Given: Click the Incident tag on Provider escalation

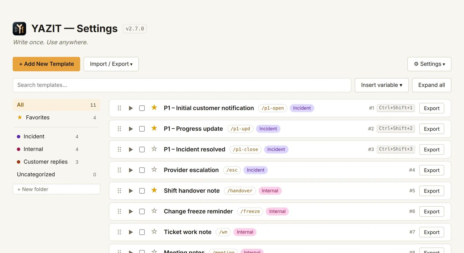Looking at the screenshot, I should pyautogui.click(x=255, y=170).
